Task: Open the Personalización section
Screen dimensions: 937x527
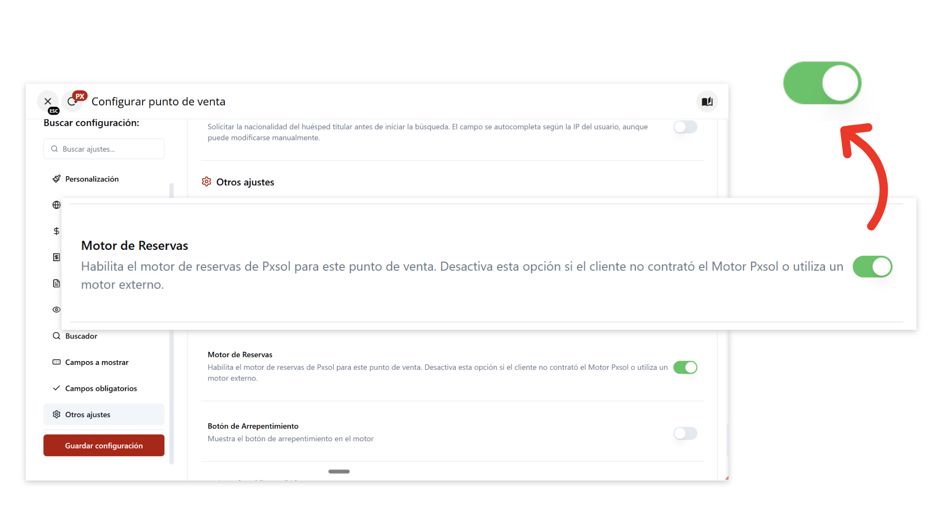Action: point(92,179)
